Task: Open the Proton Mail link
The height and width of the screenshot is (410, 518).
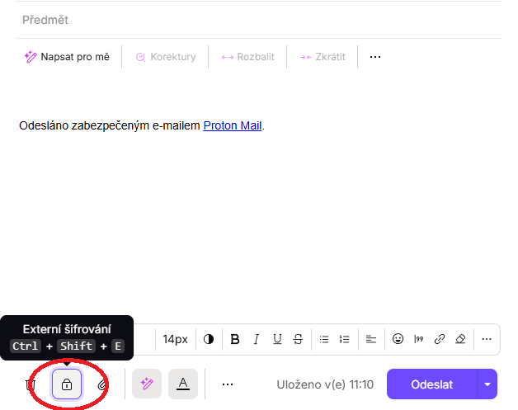Action: [233, 125]
